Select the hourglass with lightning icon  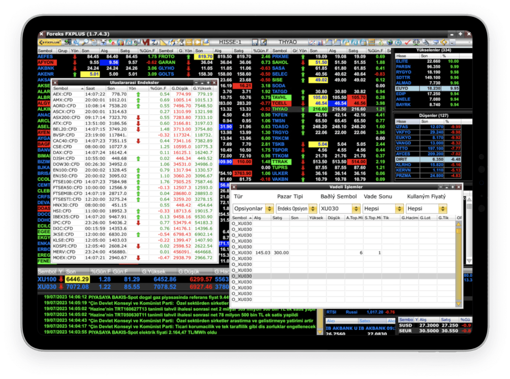(180, 42)
